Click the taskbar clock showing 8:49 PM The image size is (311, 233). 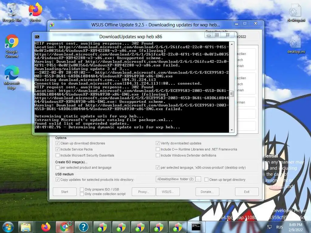(x=296, y=227)
